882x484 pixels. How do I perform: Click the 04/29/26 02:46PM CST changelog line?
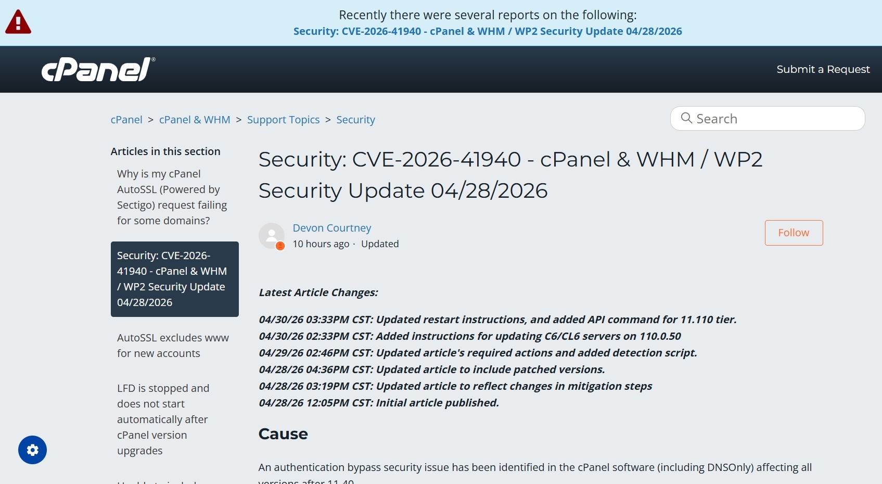(478, 353)
